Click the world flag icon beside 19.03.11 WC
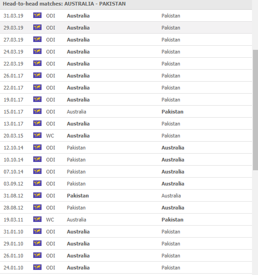Image resolution: width=258 pixels, height=275 pixels. 37,220
